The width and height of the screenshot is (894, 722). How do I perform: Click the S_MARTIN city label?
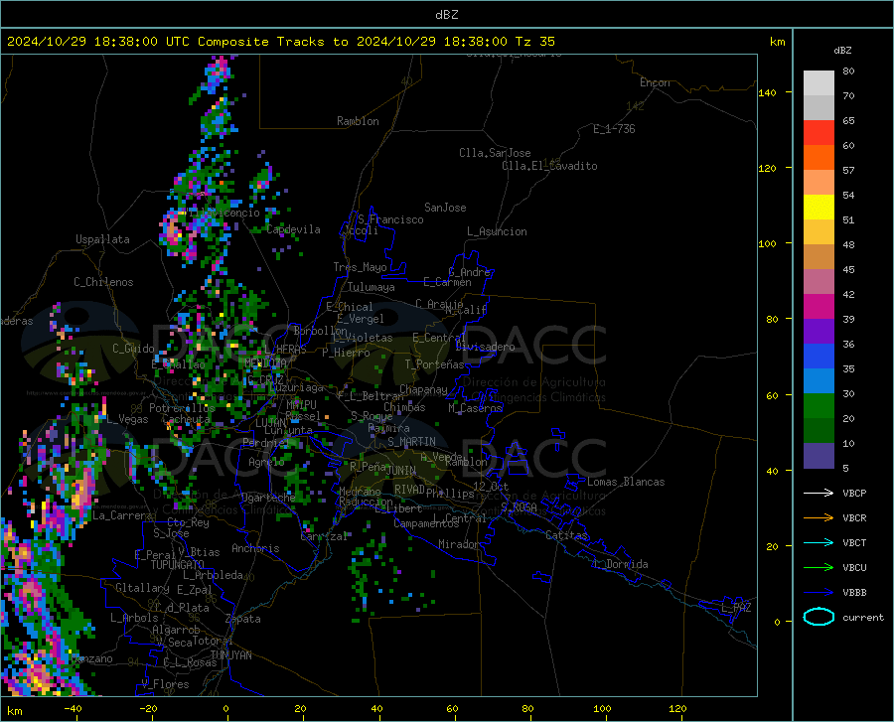point(411,442)
